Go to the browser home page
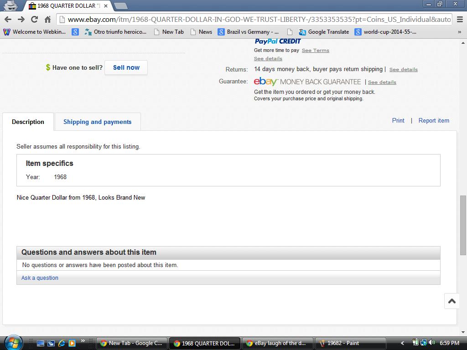This screenshot has width=467, height=350. click(x=47, y=19)
